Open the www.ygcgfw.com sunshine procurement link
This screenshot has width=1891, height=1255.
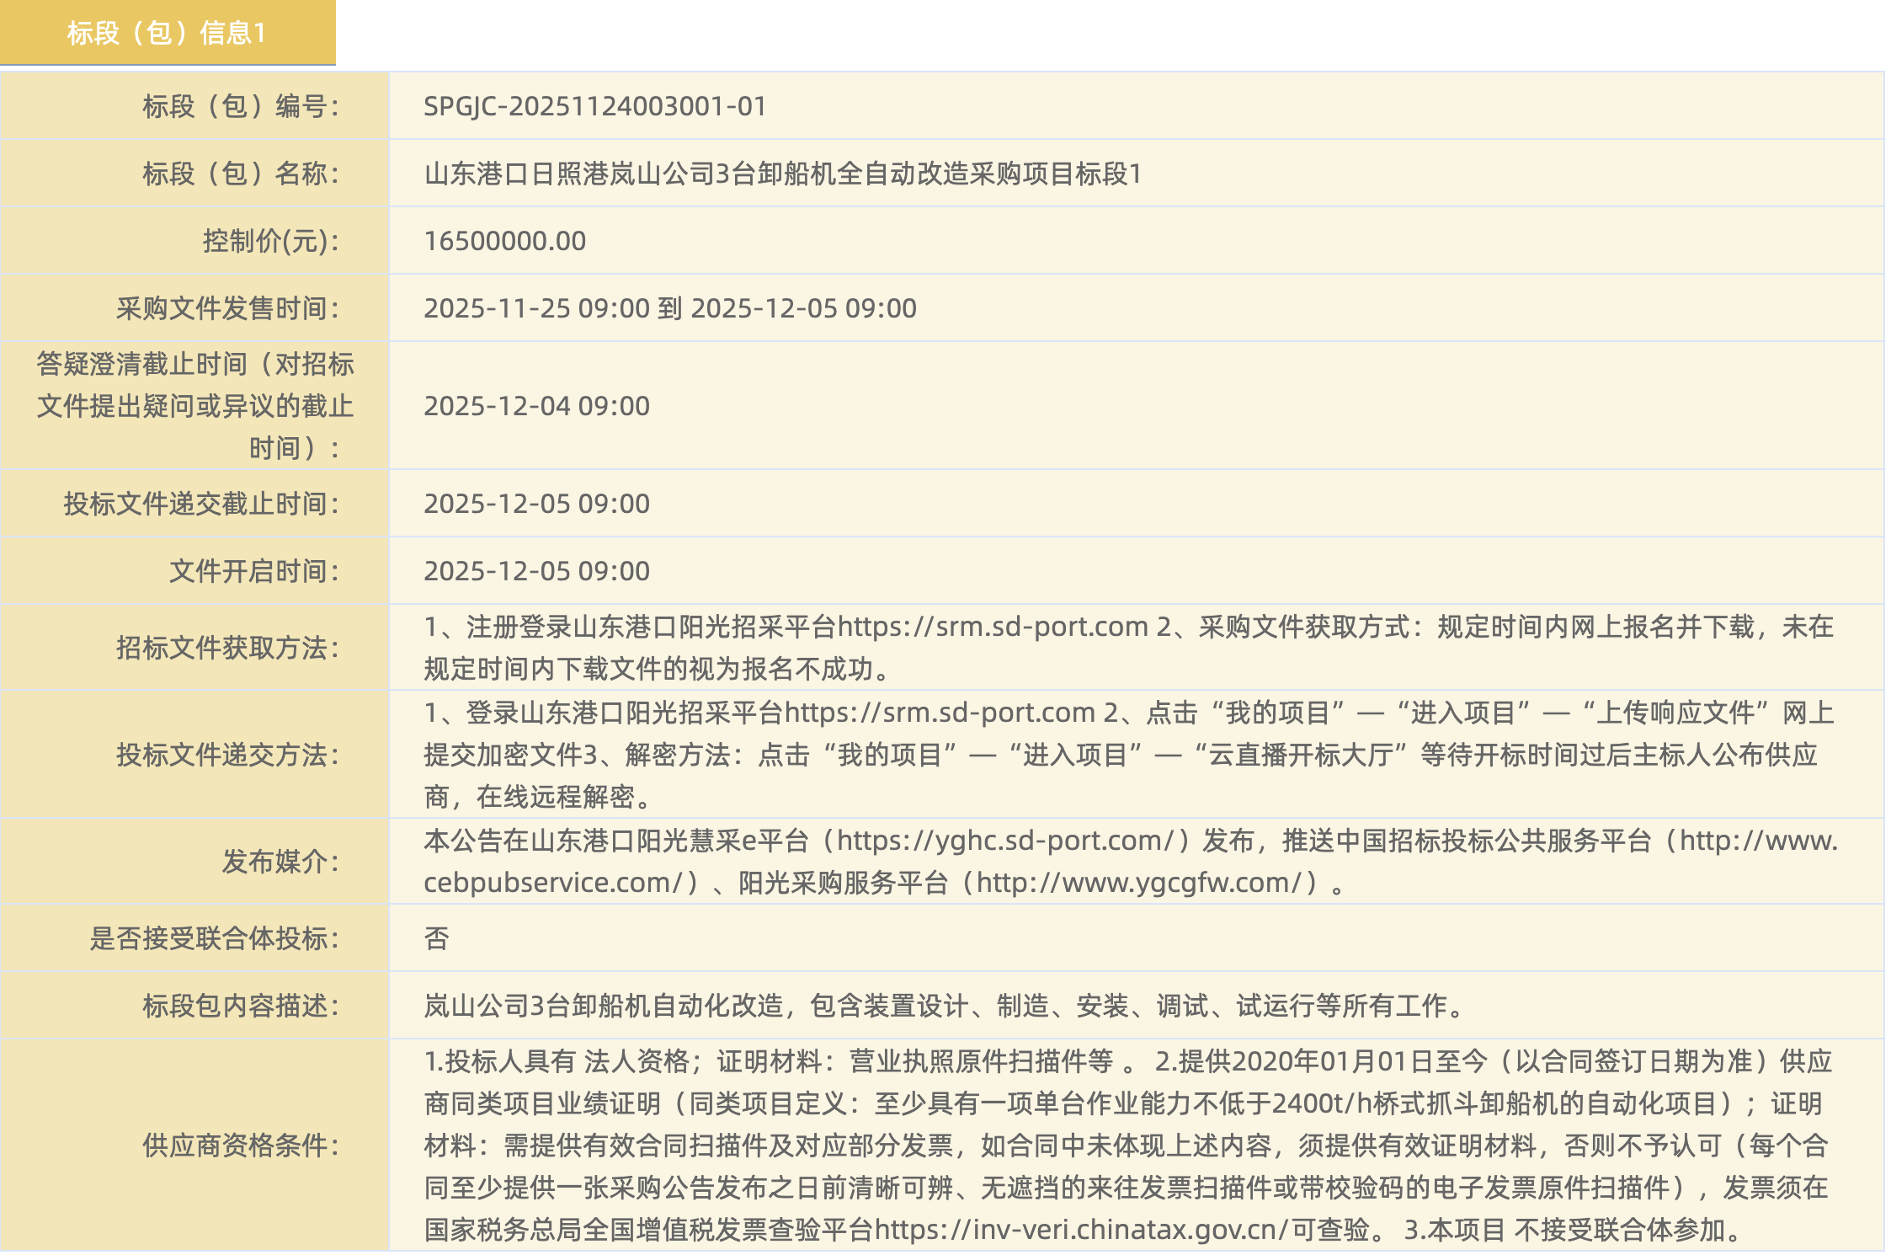1138,883
